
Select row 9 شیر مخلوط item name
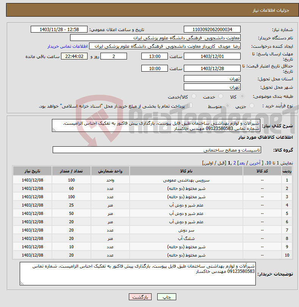186,247
